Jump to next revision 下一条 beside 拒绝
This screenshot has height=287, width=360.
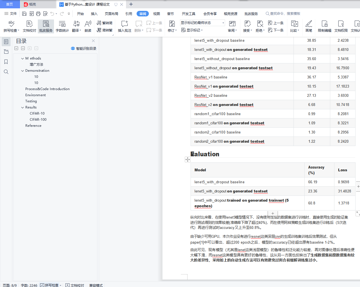(x=276, y=30)
